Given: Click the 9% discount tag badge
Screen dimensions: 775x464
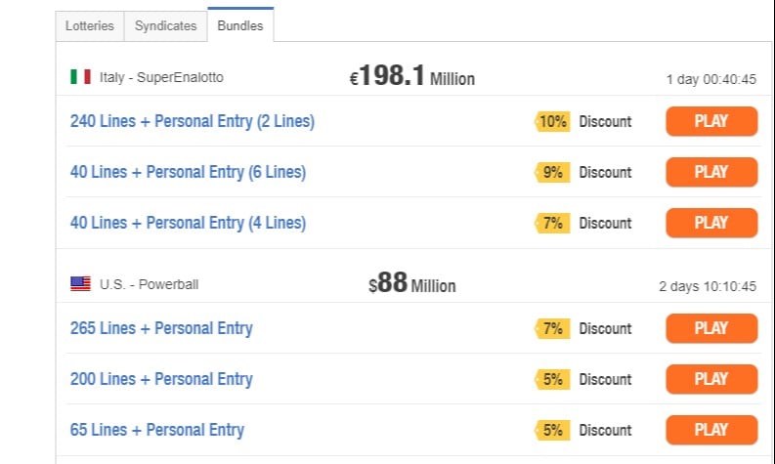Looking at the screenshot, I should click(552, 173).
